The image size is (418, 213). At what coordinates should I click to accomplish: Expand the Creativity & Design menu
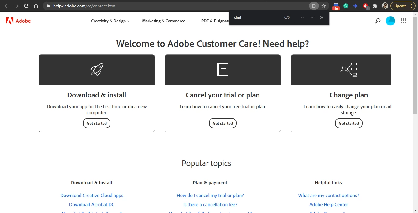coord(110,21)
